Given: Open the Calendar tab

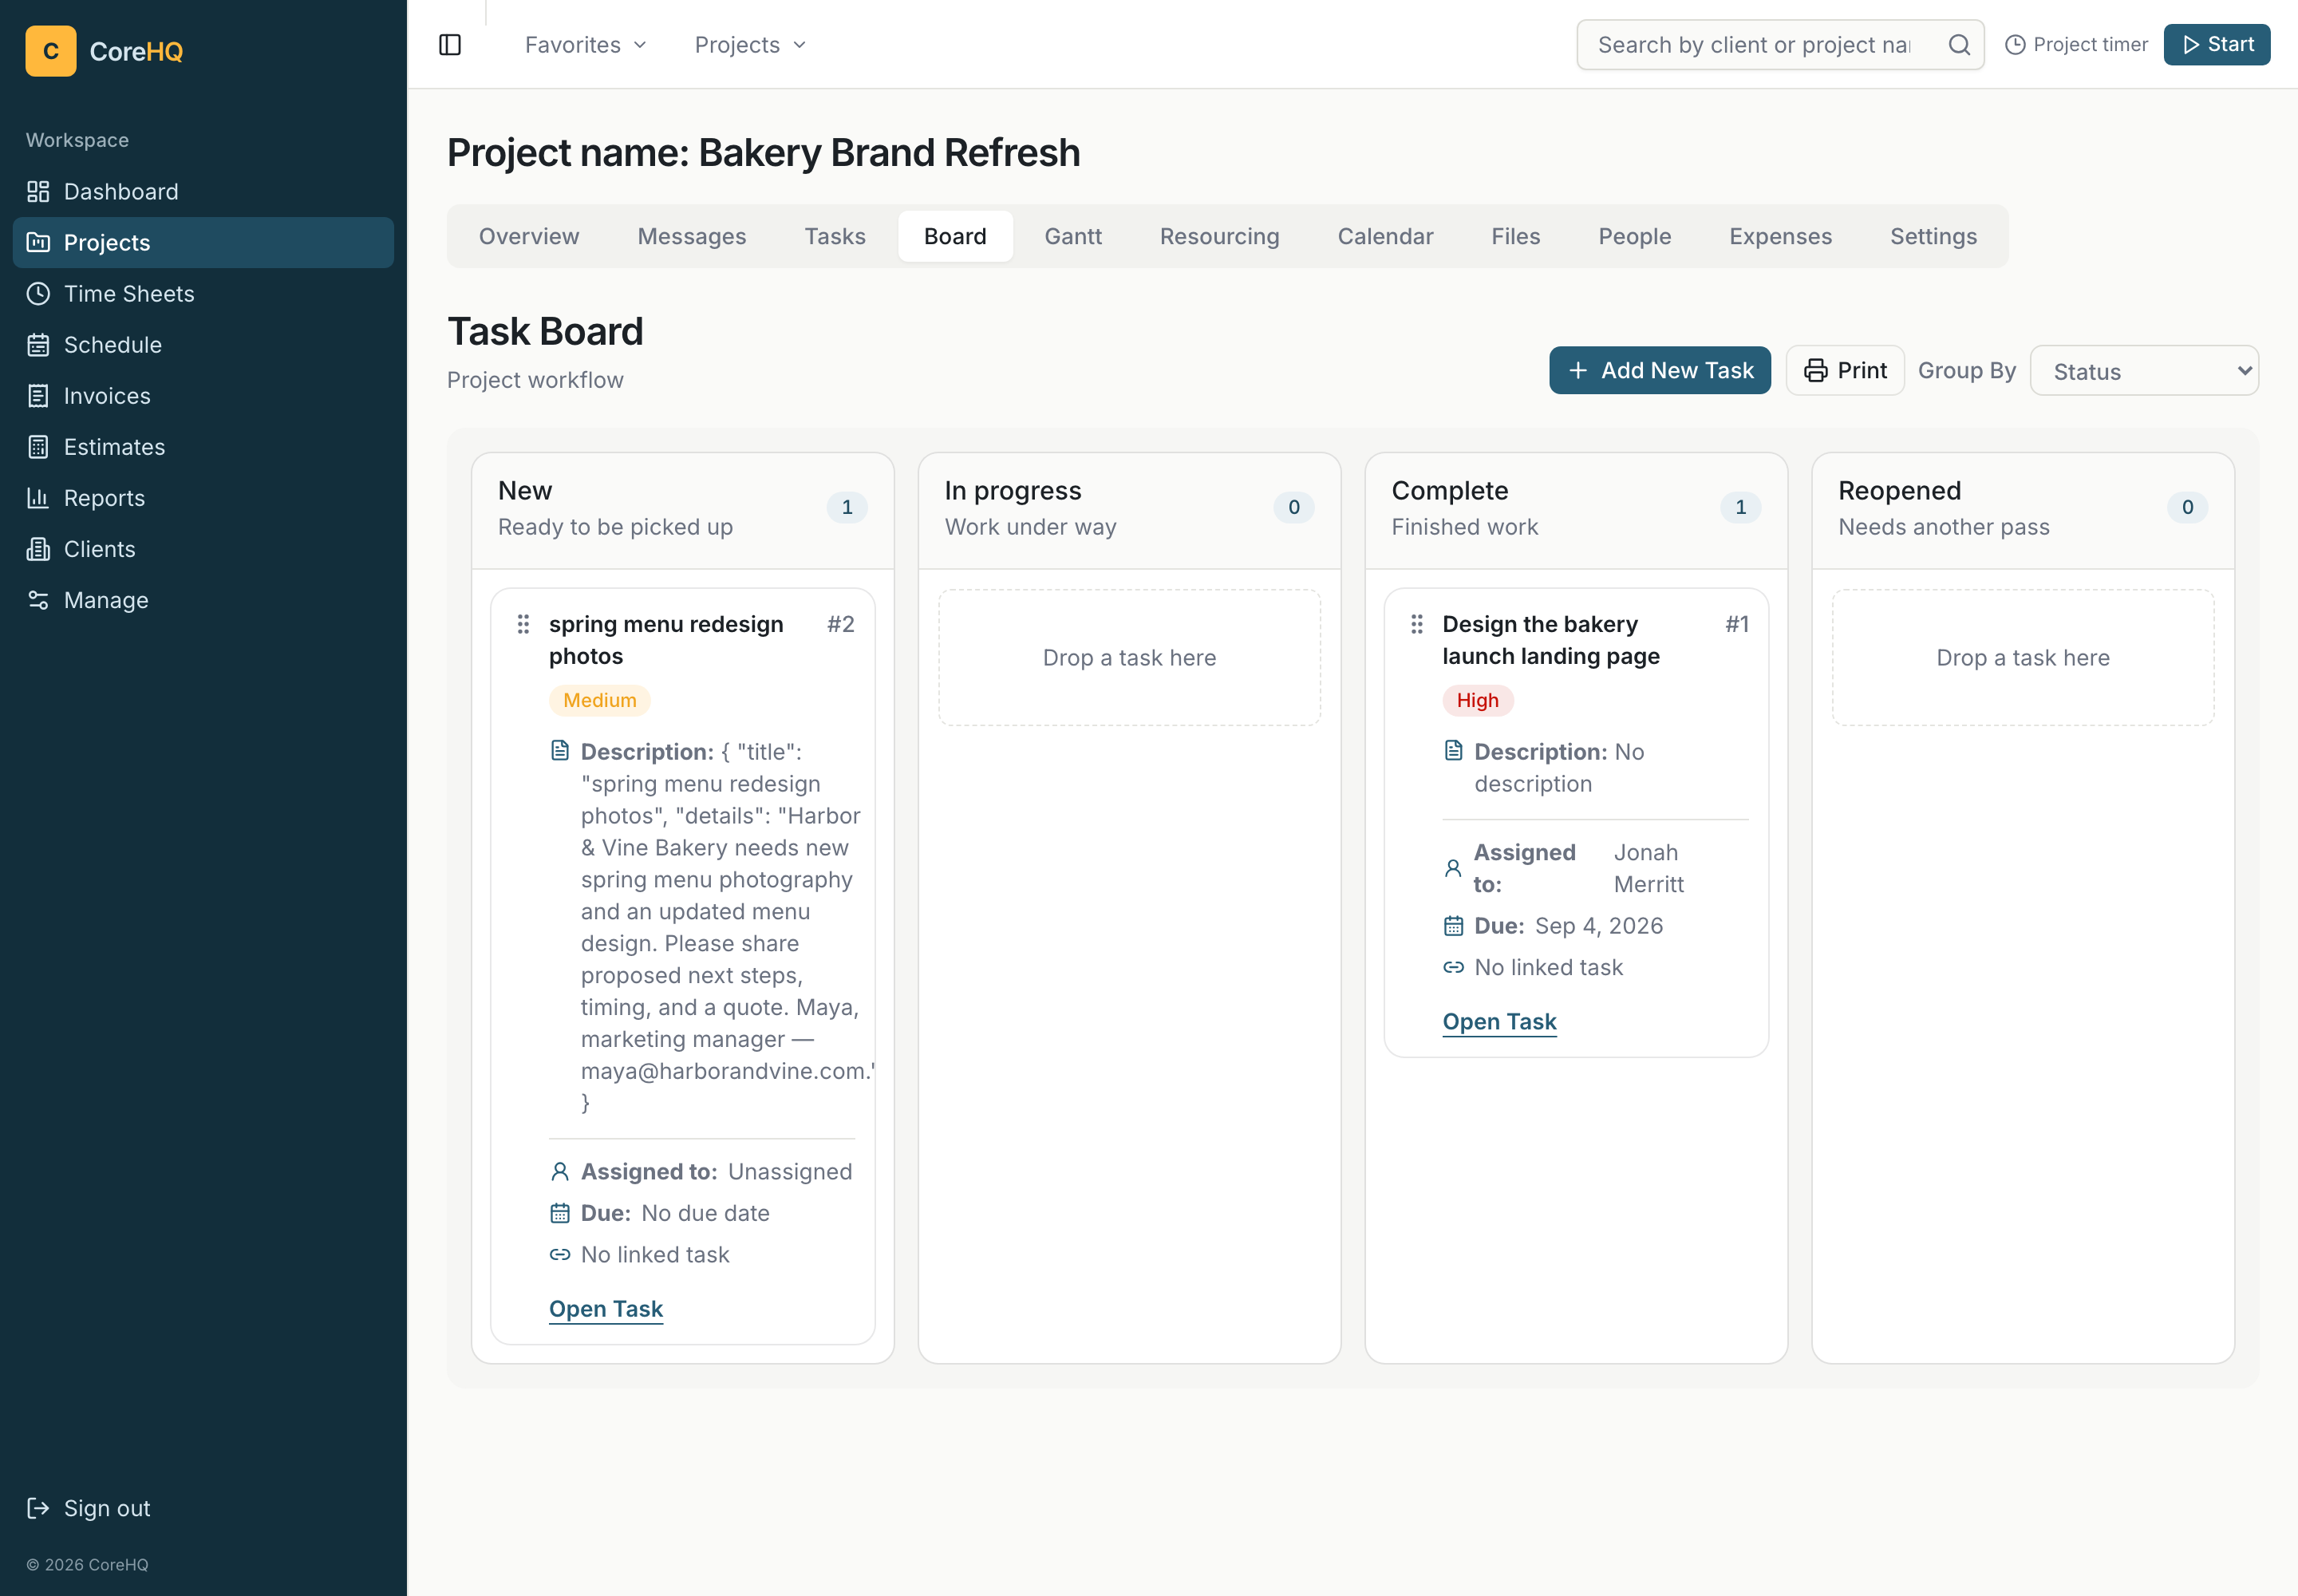Looking at the screenshot, I should pyautogui.click(x=1385, y=236).
